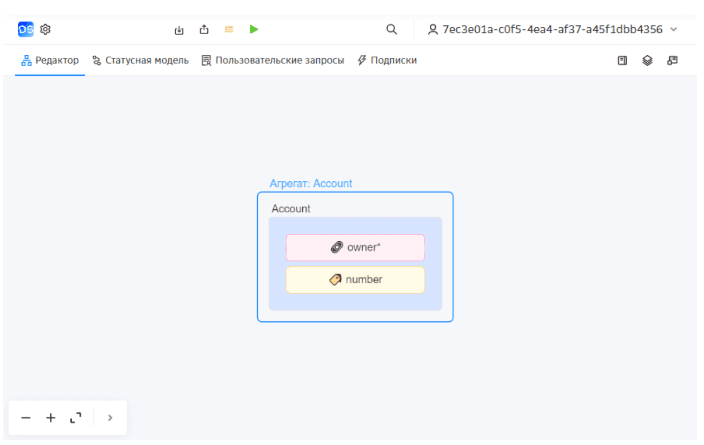Zoom in with the plus button
The width and height of the screenshot is (704, 445).
click(51, 418)
